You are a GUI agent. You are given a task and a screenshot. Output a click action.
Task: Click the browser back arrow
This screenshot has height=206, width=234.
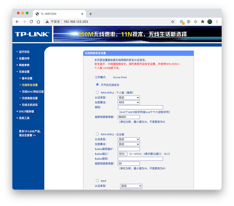17,22
